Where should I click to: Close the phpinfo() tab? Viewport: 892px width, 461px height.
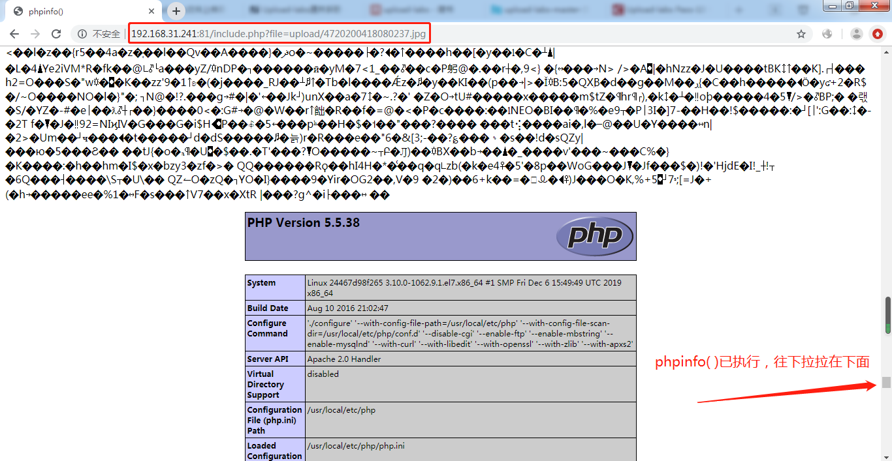tap(151, 11)
